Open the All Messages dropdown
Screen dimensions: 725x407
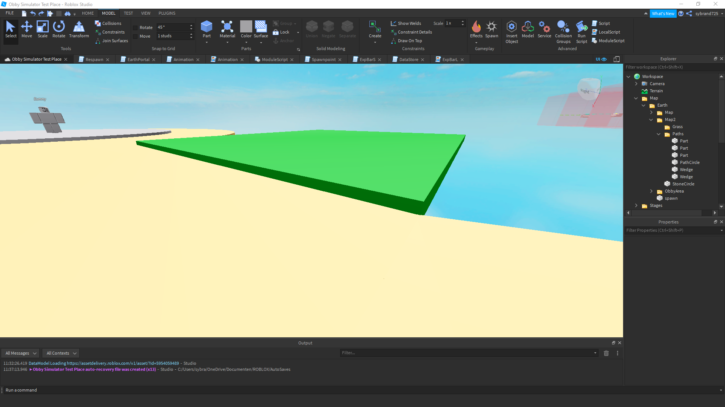click(x=20, y=353)
